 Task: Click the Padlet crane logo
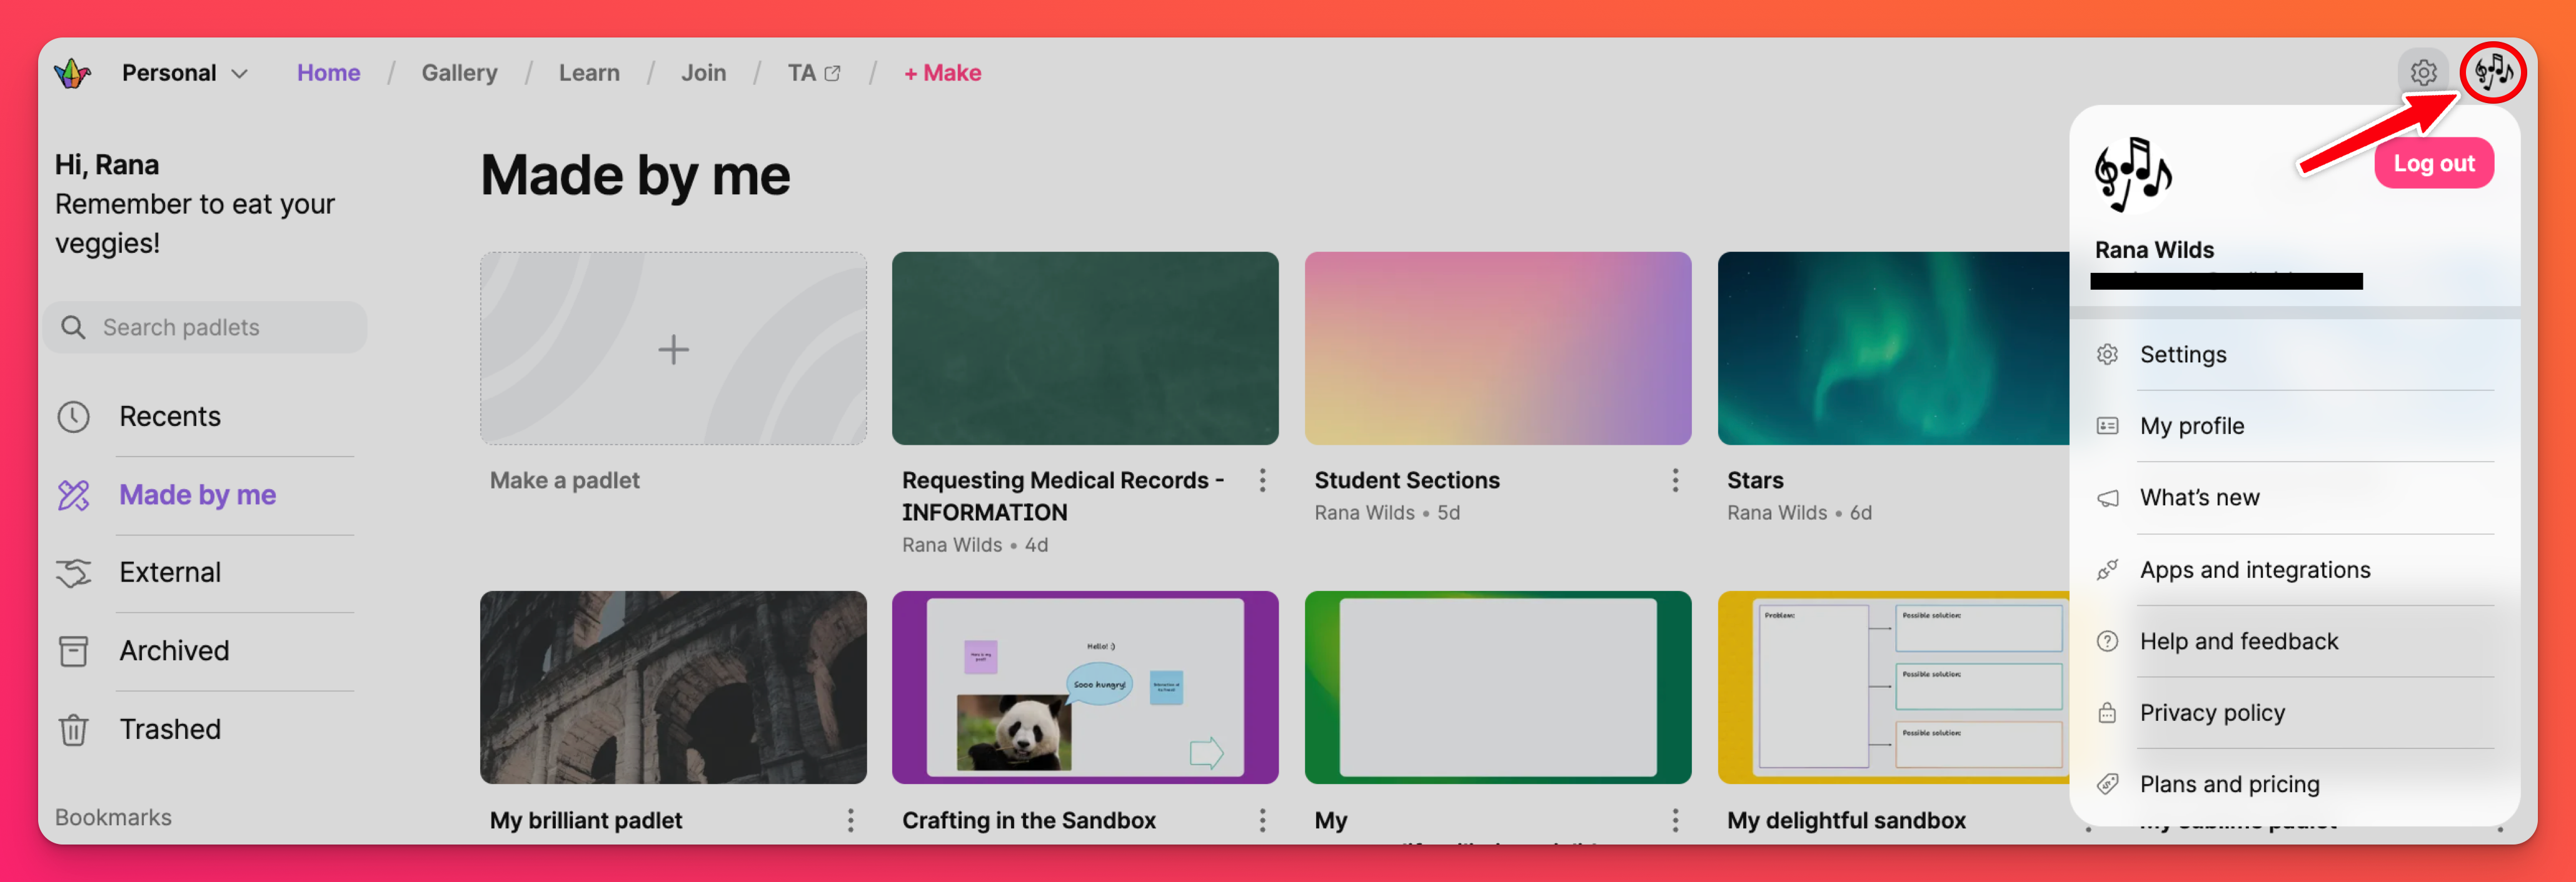coord(73,73)
